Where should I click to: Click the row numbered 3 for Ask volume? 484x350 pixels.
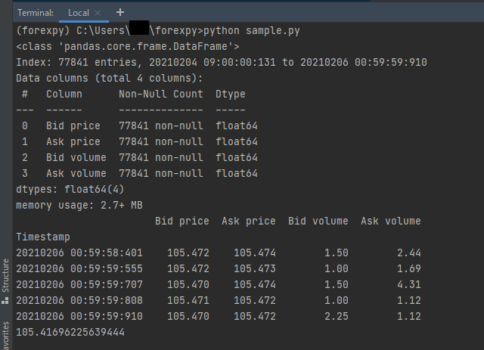(136, 174)
